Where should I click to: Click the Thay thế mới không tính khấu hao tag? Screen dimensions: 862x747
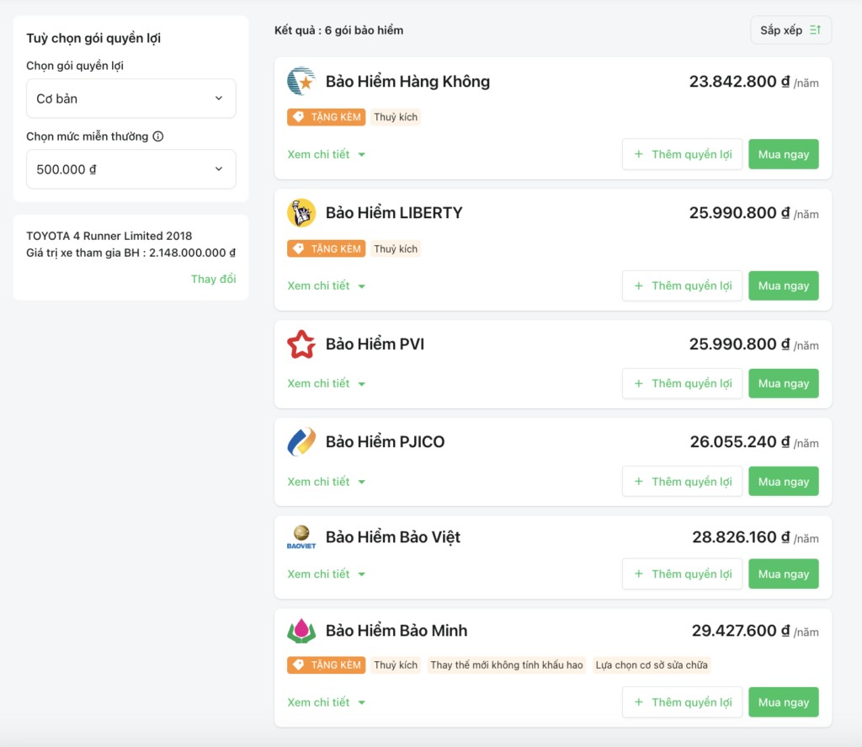coord(506,665)
